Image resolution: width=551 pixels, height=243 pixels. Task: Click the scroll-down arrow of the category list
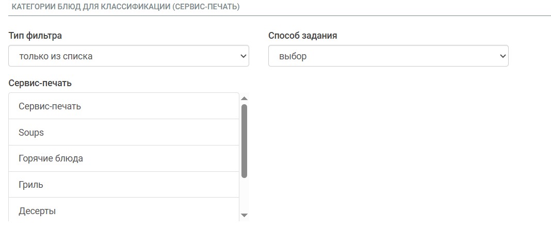[x=245, y=215]
